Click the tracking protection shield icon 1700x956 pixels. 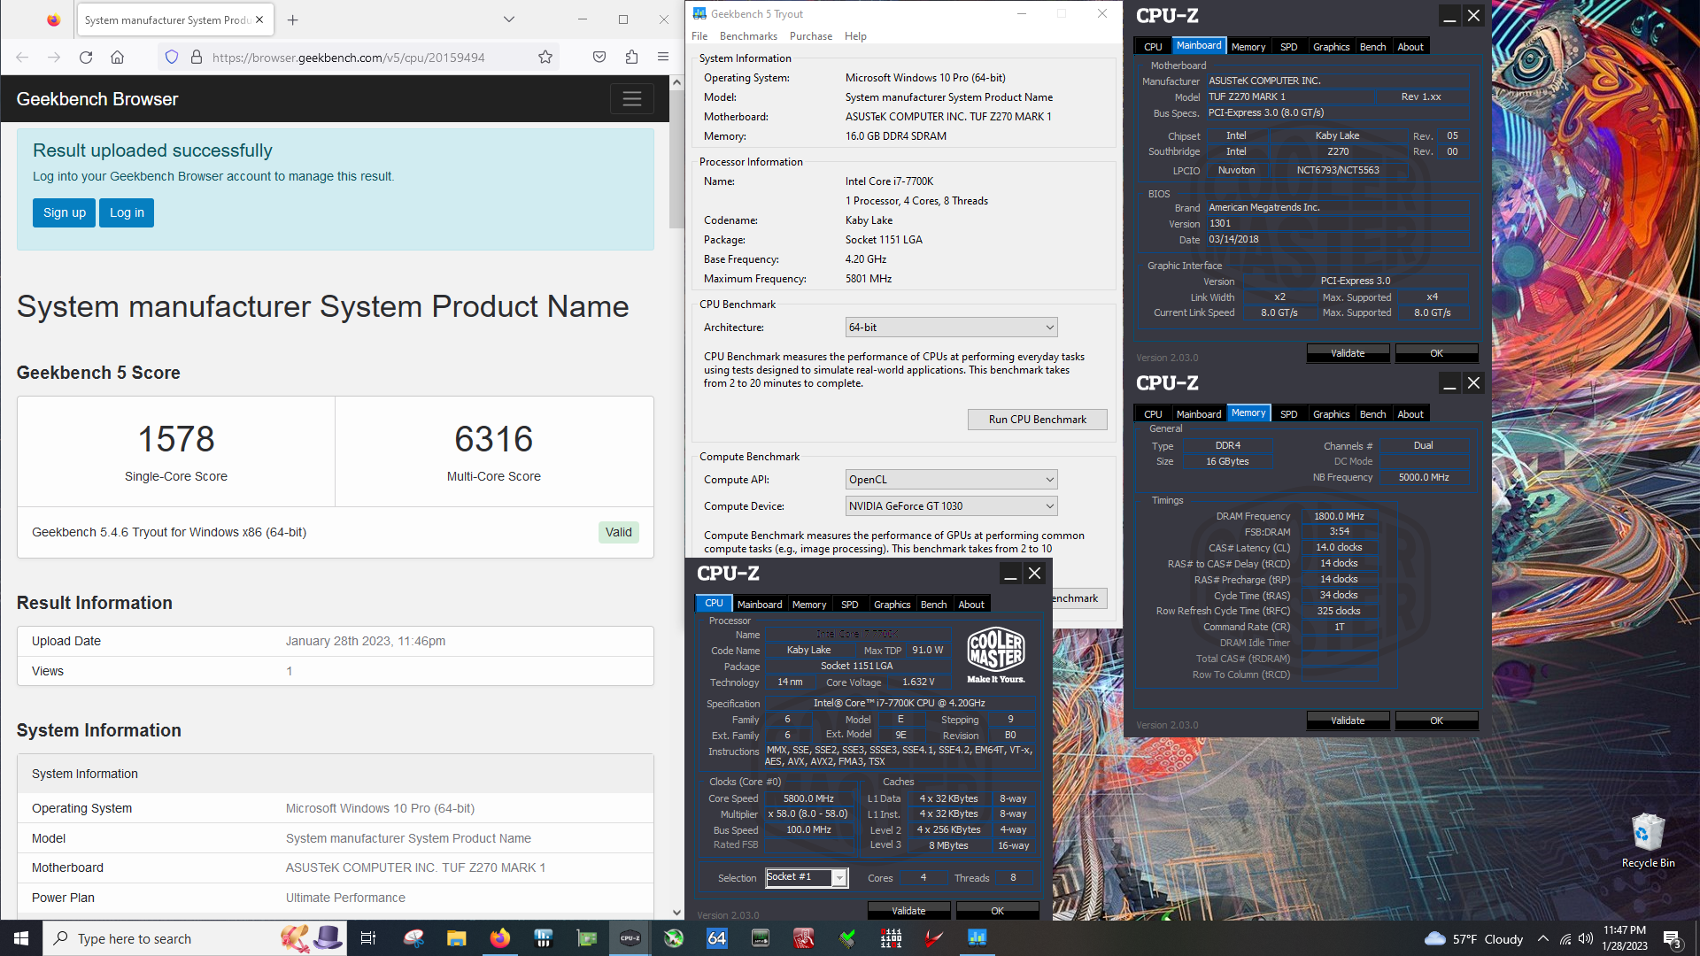pyautogui.click(x=172, y=58)
